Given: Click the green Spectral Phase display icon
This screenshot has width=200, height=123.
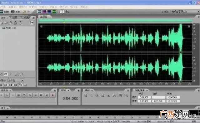Looking at the screenshot, I should [x=54, y=12].
